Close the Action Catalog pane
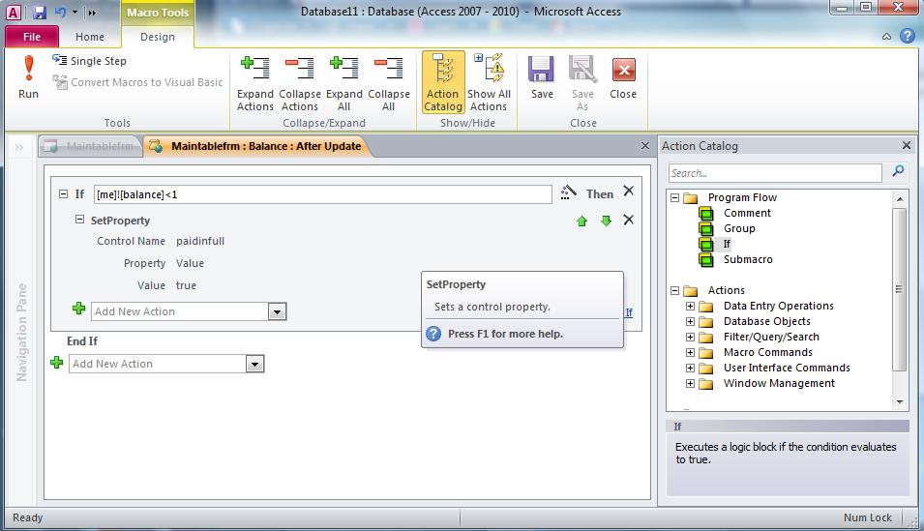 [907, 145]
